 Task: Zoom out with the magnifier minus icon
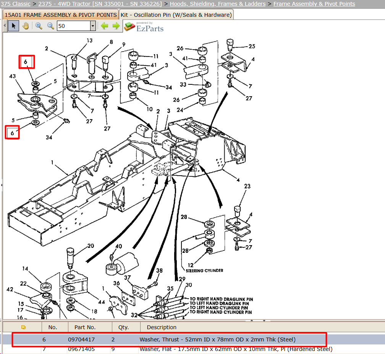tap(50, 26)
